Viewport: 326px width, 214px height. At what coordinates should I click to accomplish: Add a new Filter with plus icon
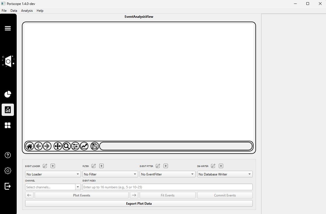[x=101, y=166]
